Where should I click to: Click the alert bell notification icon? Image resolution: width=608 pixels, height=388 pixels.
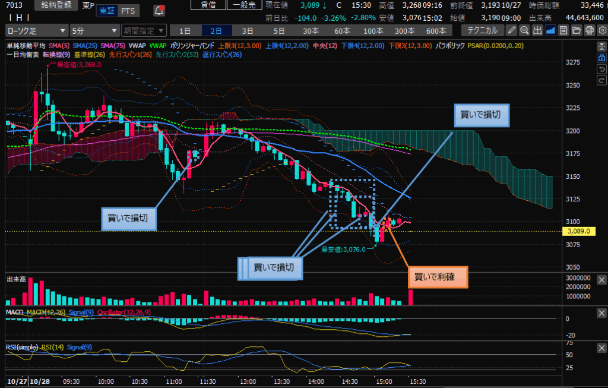click(x=159, y=10)
